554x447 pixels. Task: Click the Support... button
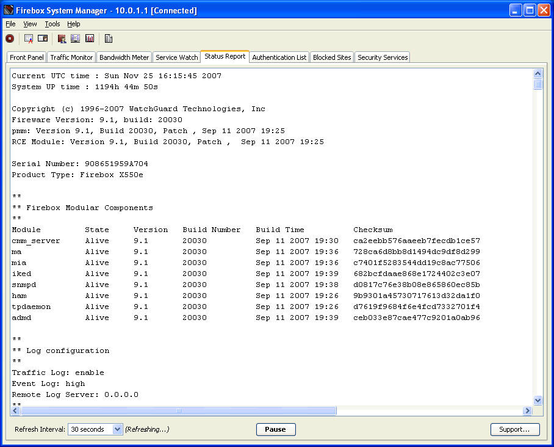[515, 429]
